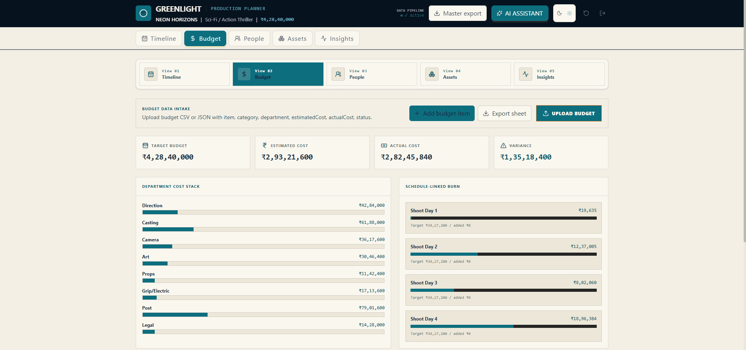
Task: Click the Direction cost progress bar
Action: point(263,212)
